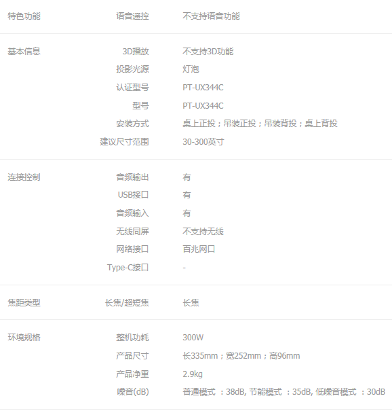This screenshot has height=411, width=392.
Task: Click the 产品尺寸 value starting with 长335mm
Action: (x=241, y=356)
